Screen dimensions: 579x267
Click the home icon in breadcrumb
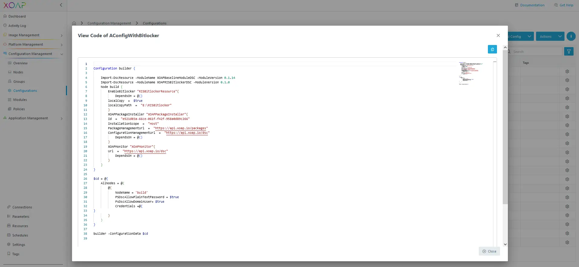(74, 23)
